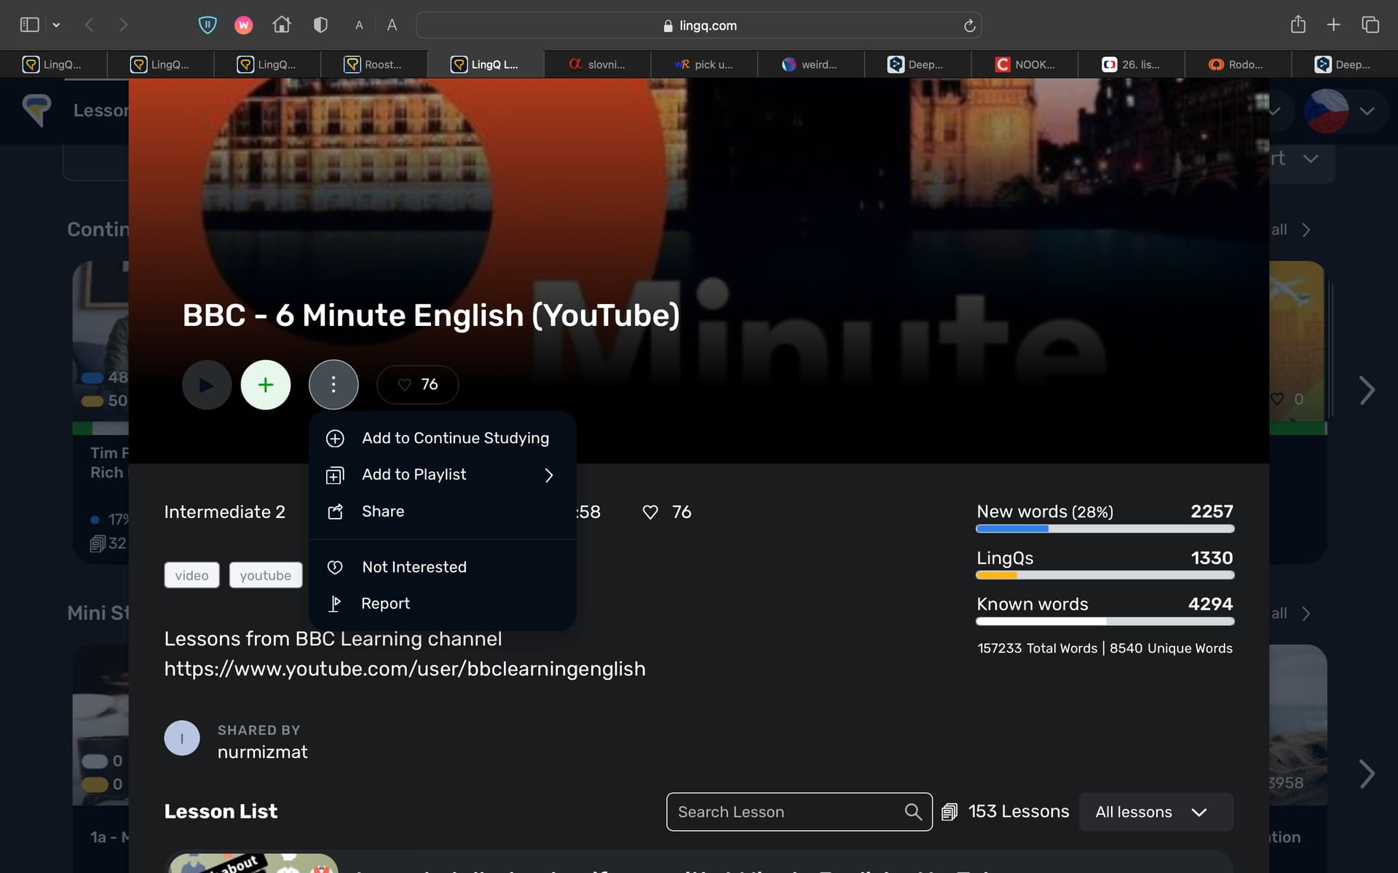
Task: Open Safari sidebar toggle
Action: (30, 25)
